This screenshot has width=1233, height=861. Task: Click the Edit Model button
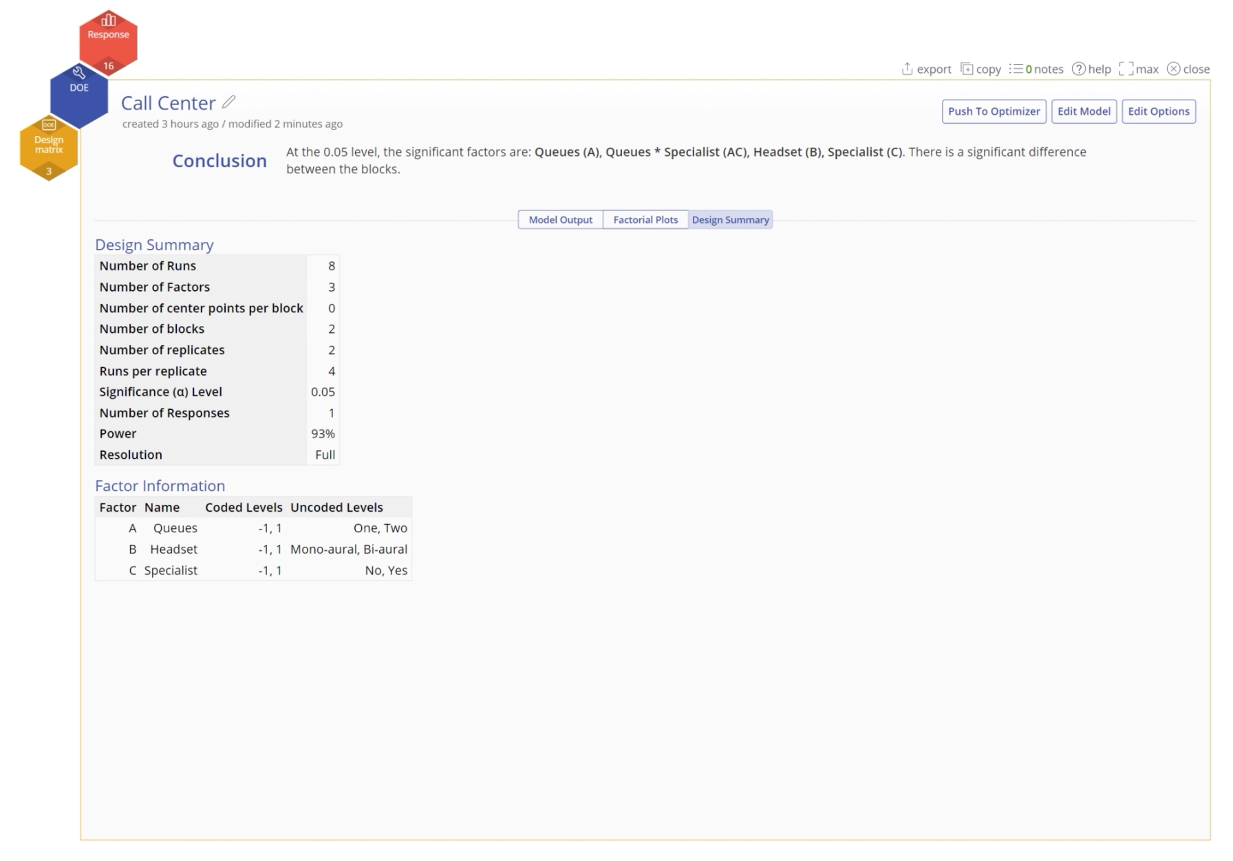click(1084, 111)
